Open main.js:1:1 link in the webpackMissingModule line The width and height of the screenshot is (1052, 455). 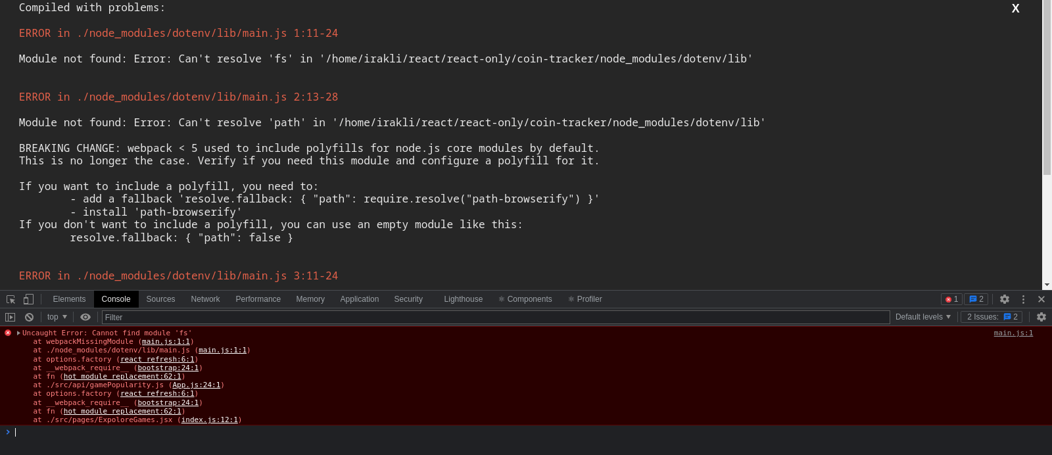pos(166,342)
